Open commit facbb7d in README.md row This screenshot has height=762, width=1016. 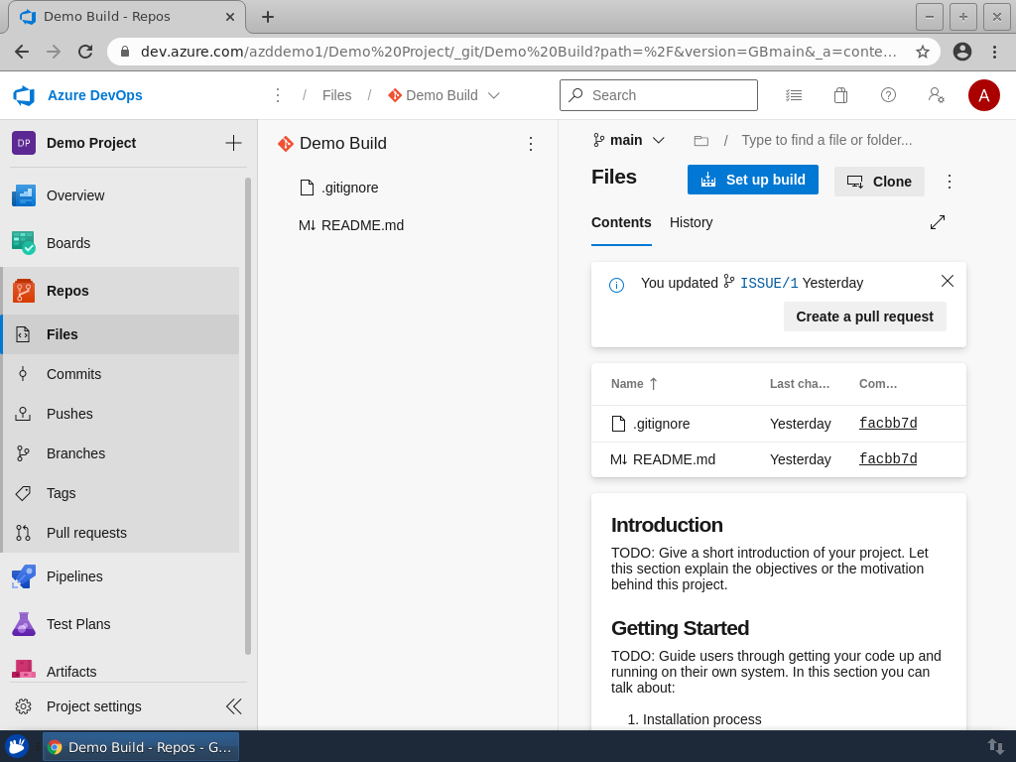pos(888,458)
